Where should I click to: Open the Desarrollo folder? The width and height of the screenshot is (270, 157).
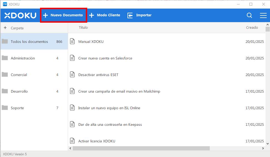(x=34, y=91)
